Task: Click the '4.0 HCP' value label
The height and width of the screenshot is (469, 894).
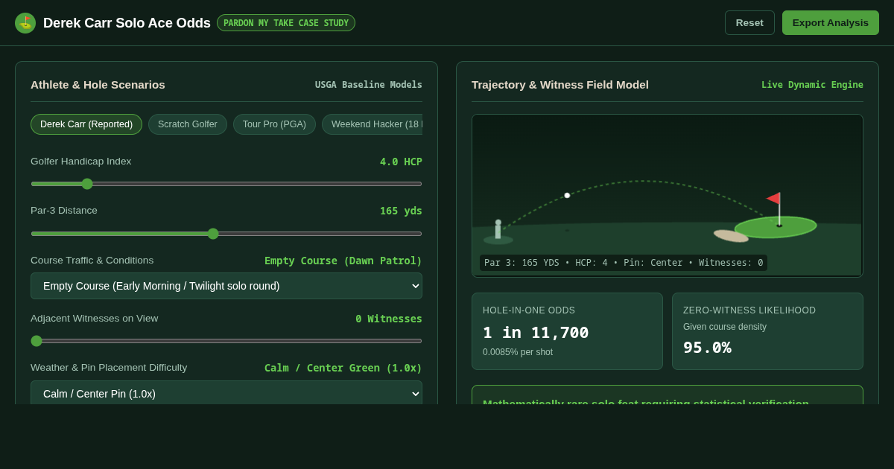Action: coord(401,162)
